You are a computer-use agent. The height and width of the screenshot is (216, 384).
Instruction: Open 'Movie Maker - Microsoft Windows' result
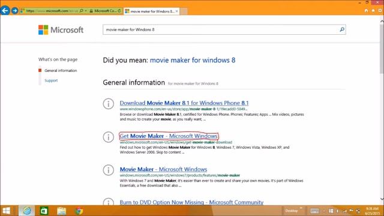click(163, 169)
